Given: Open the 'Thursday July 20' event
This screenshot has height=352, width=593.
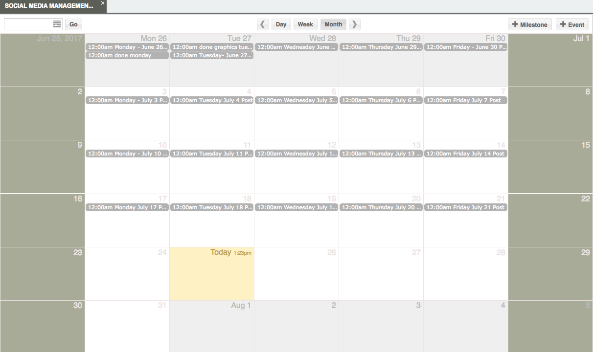Looking at the screenshot, I should 381,207.
